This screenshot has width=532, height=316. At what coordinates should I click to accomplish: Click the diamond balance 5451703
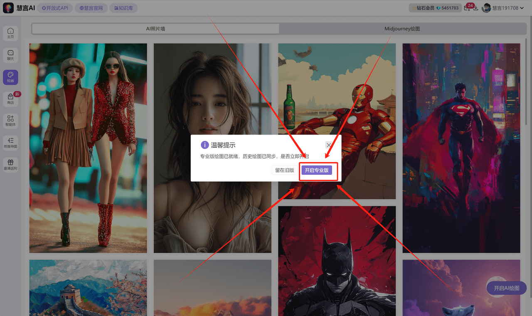(x=448, y=8)
